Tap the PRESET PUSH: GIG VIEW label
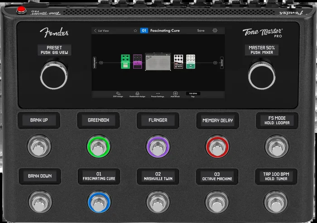This screenshot has height=223, width=317. coord(54,50)
